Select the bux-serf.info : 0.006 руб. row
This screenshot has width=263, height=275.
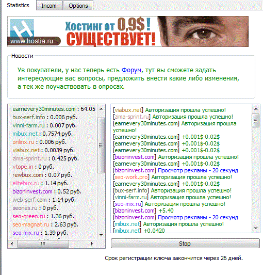click(45, 117)
